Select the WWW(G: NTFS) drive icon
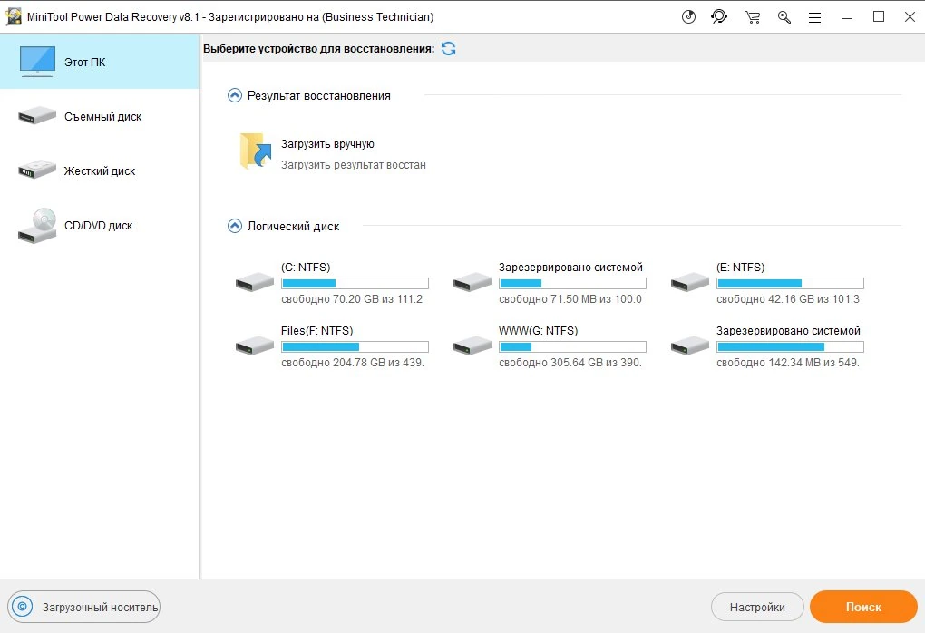Screen dimensions: 925x633 [472, 346]
